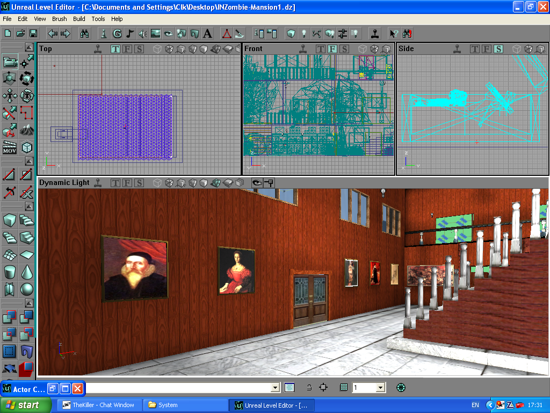The image size is (550, 413).
Task: Click the Save file floppy icon
Action: [x=33, y=33]
